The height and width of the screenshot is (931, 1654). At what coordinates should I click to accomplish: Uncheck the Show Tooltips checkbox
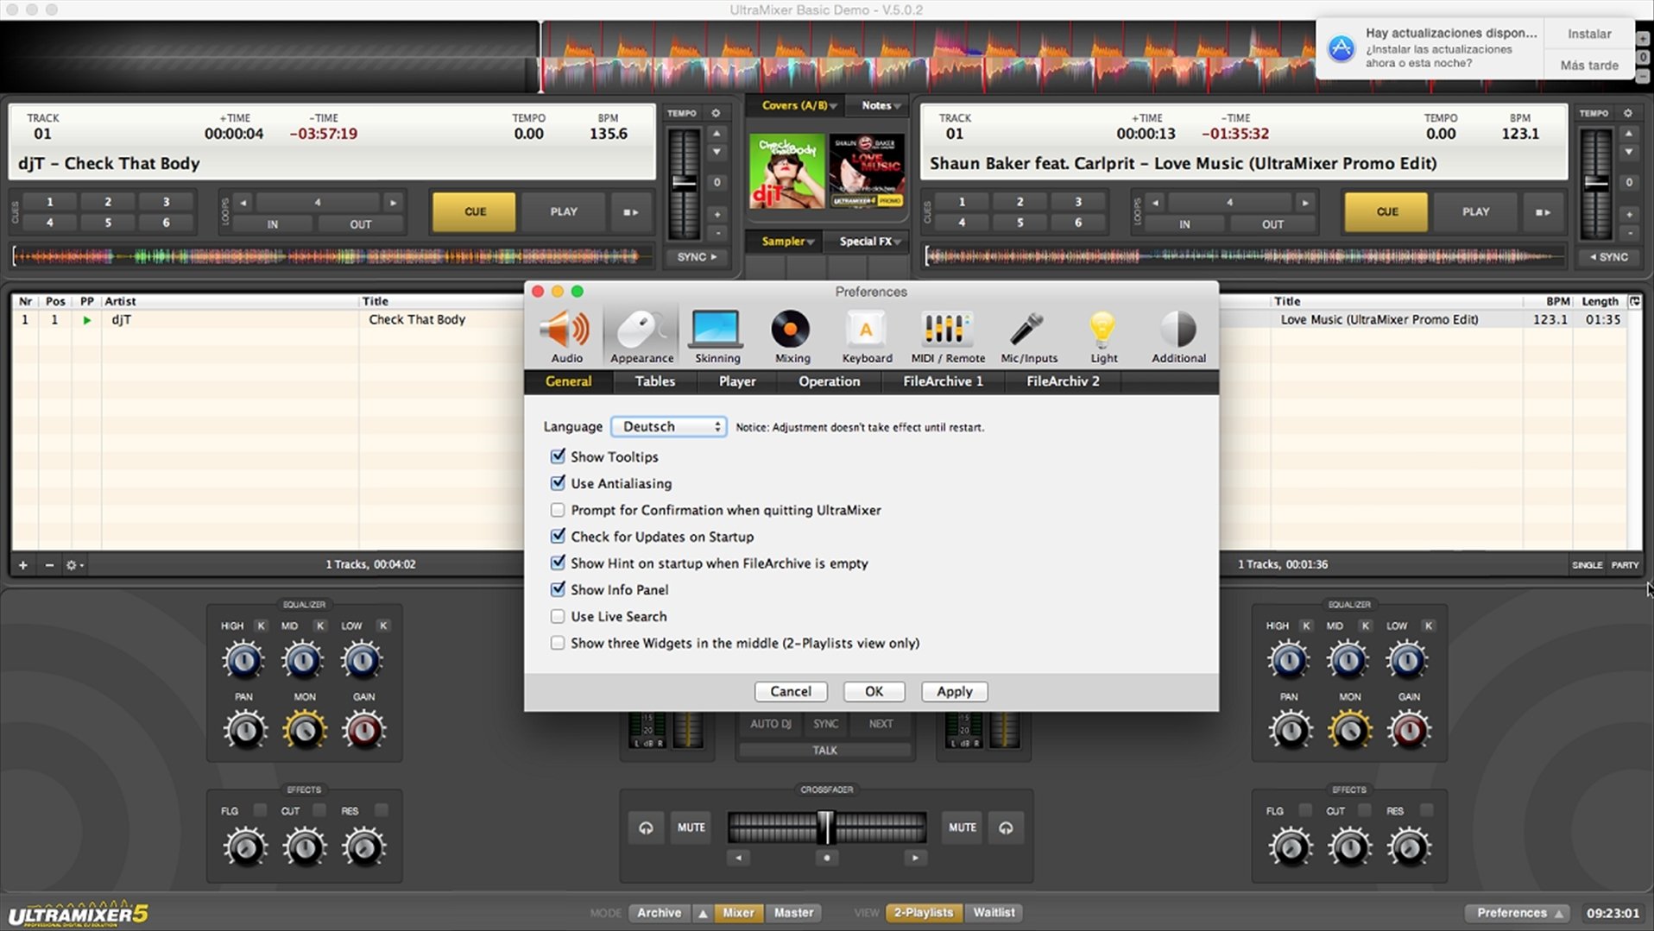click(558, 456)
